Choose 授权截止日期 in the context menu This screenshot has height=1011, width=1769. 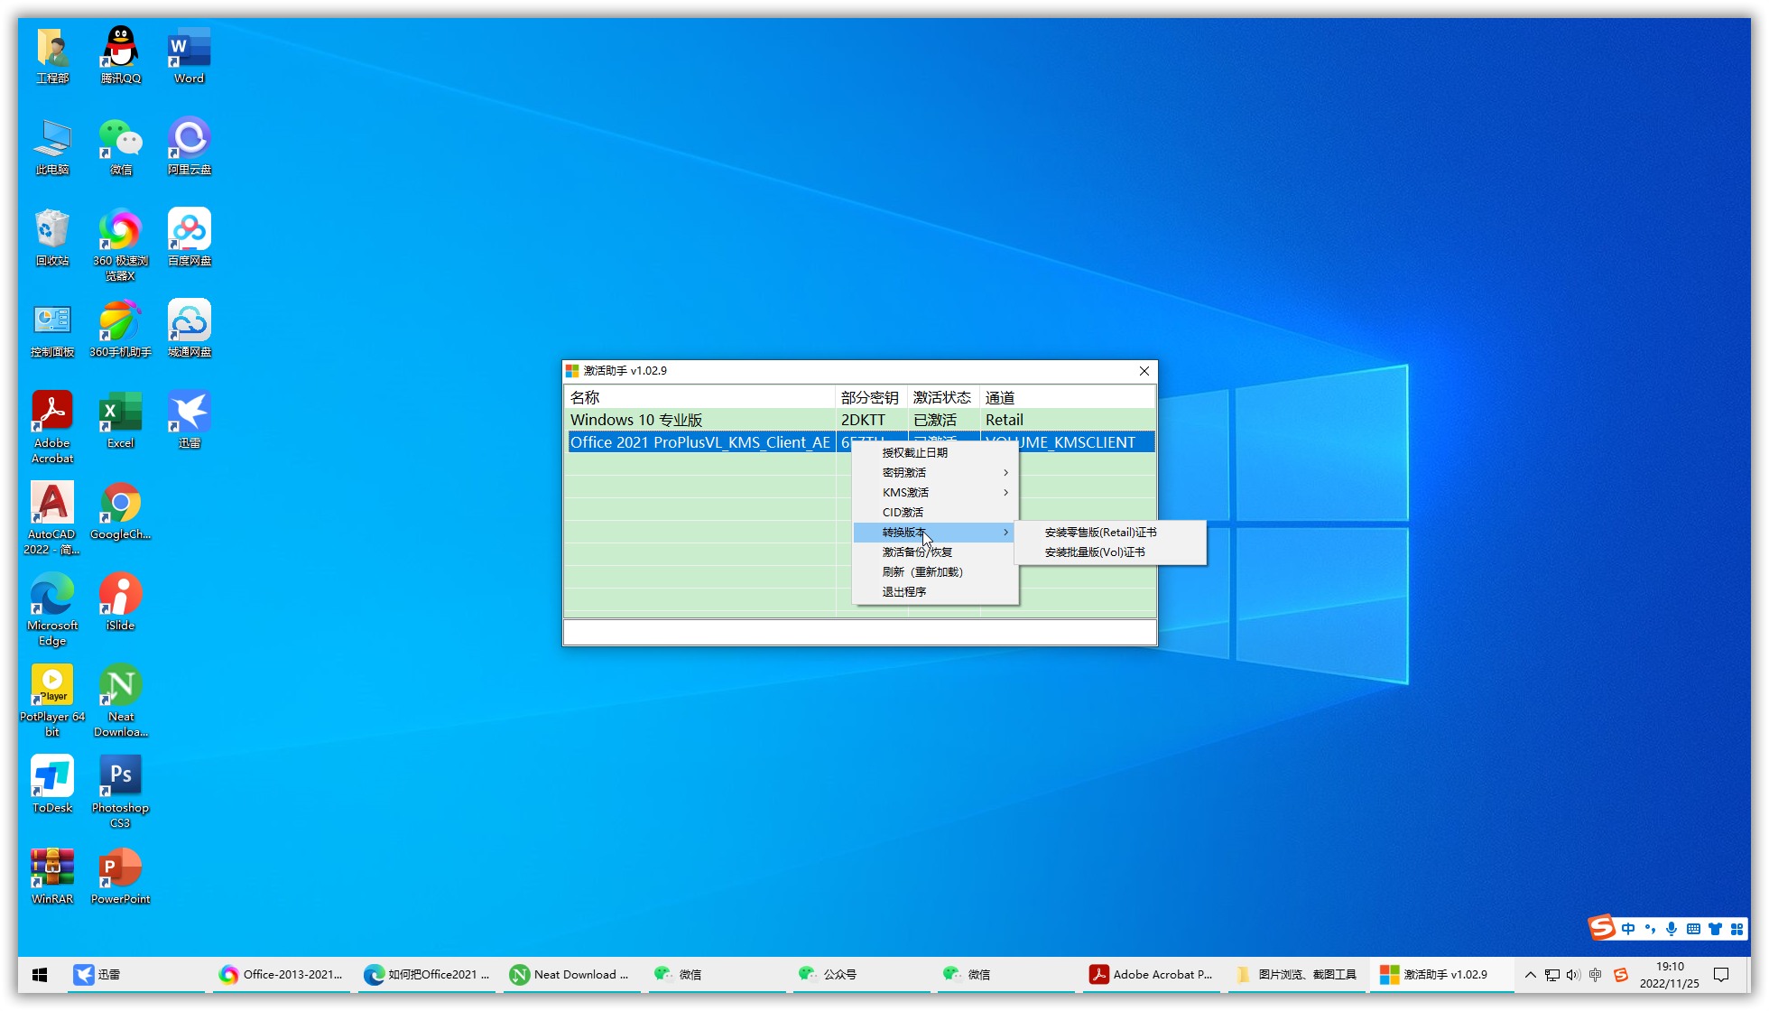click(x=936, y=452)
